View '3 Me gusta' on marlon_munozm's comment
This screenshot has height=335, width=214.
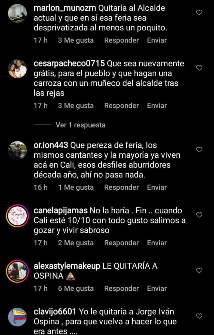(x=76, y=40)
